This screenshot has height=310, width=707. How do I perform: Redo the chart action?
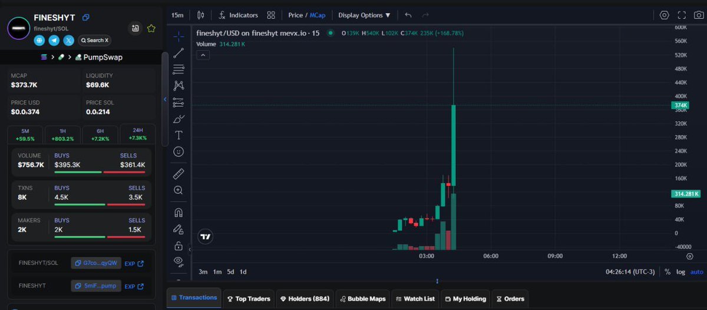[x=425, y=15]
